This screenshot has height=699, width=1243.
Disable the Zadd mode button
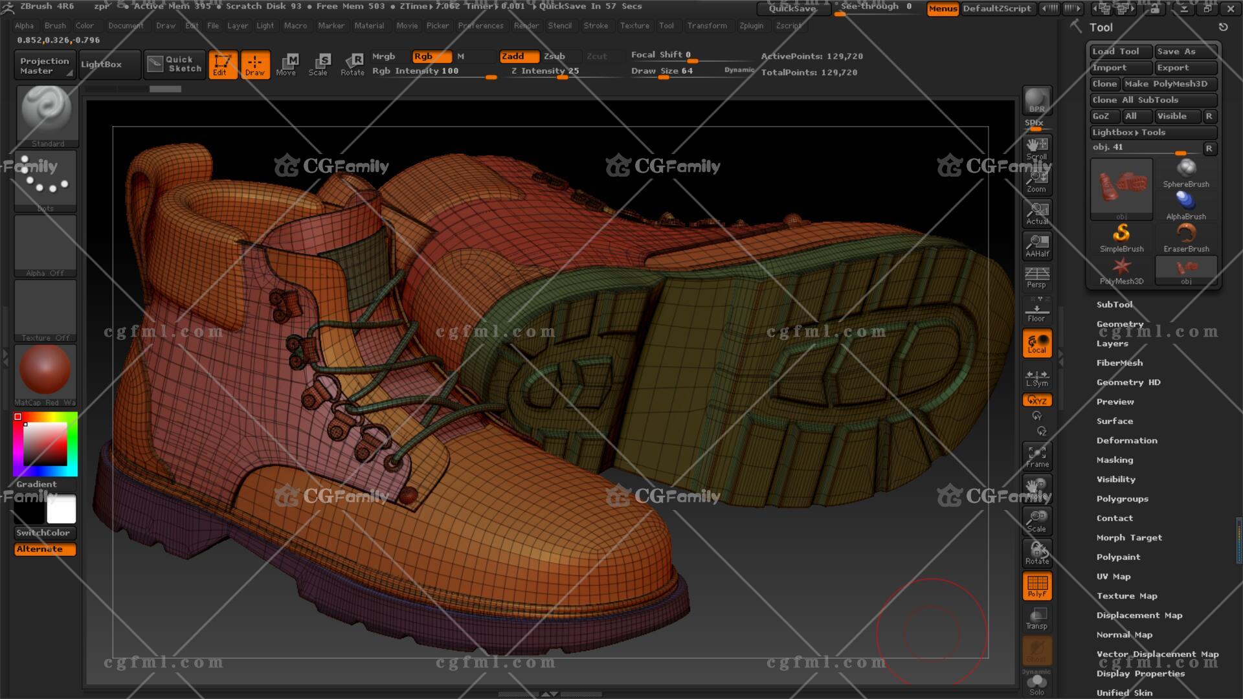point(519,56)
